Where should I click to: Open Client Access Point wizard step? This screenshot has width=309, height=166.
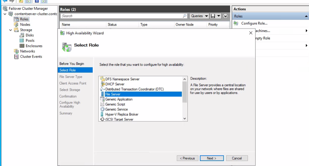coord(73,83)
